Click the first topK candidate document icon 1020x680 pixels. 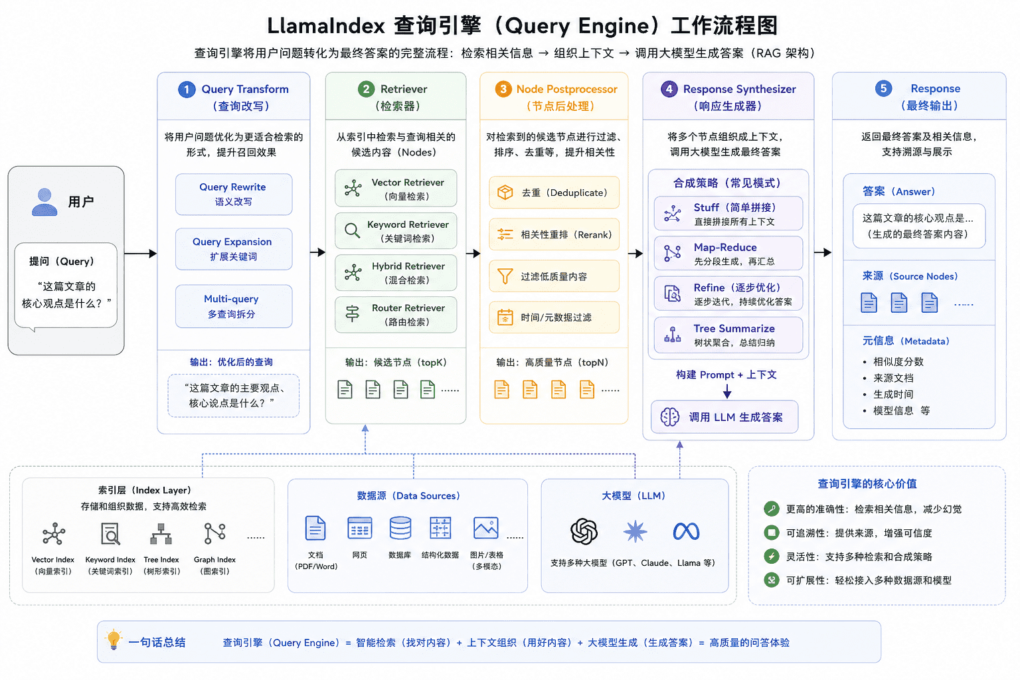coord(345,389)
